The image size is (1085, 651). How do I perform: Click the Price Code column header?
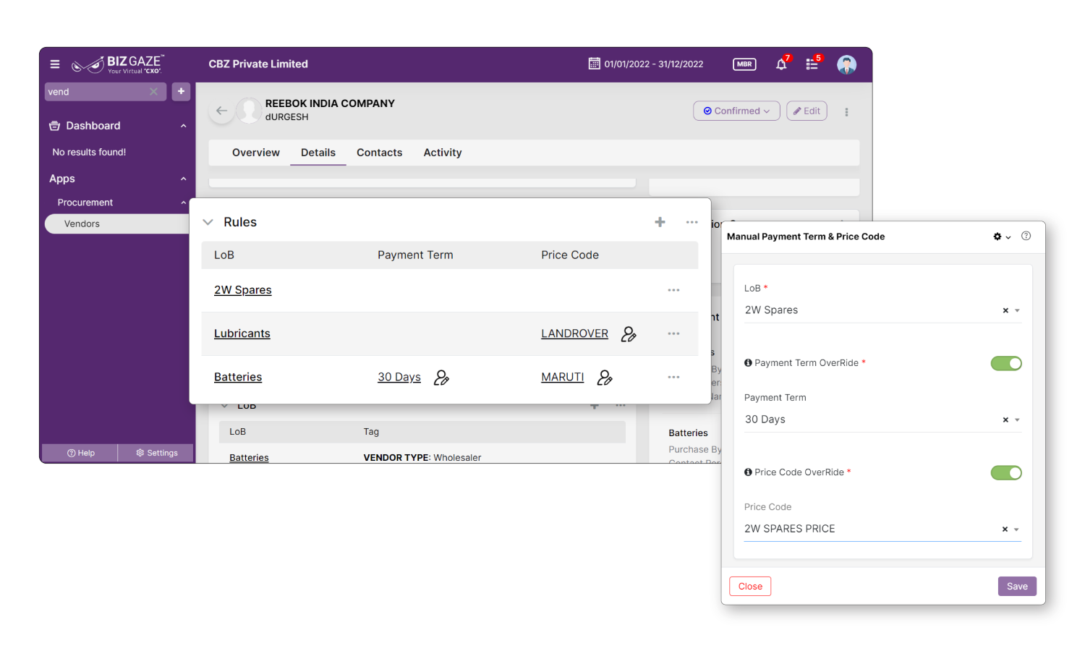[570, 255]
